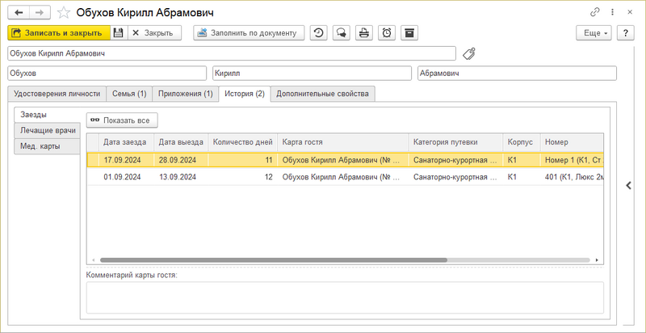Click the horizontal scrollbar thumb of table
Screen dimensions: 646x333
[x=274, y=260]
